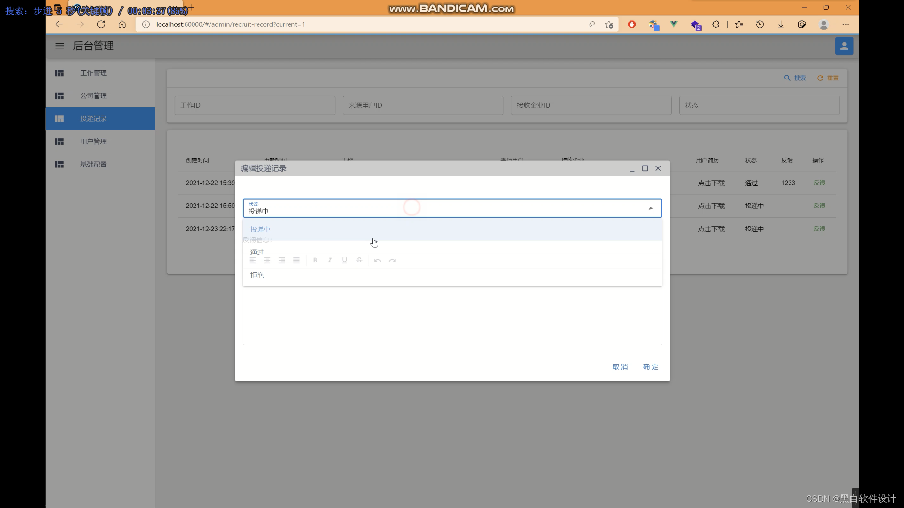Image resolution: width=904 pixels, height=508 pixels.
Task: Toggle strikethrough formatting in feedback editor
Action: pos(359,260)
